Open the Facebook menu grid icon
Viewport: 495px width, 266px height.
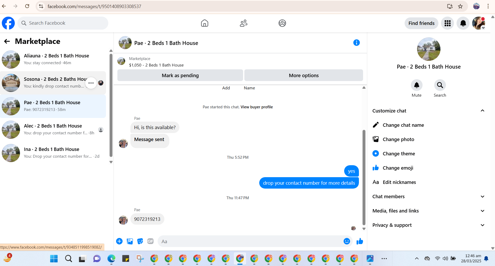pyautogui.click(x=447, y=23)
